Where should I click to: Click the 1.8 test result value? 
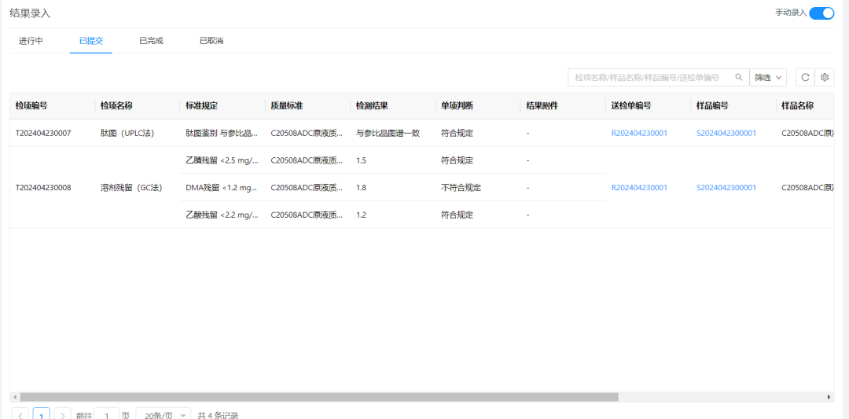tap(361, 188)
